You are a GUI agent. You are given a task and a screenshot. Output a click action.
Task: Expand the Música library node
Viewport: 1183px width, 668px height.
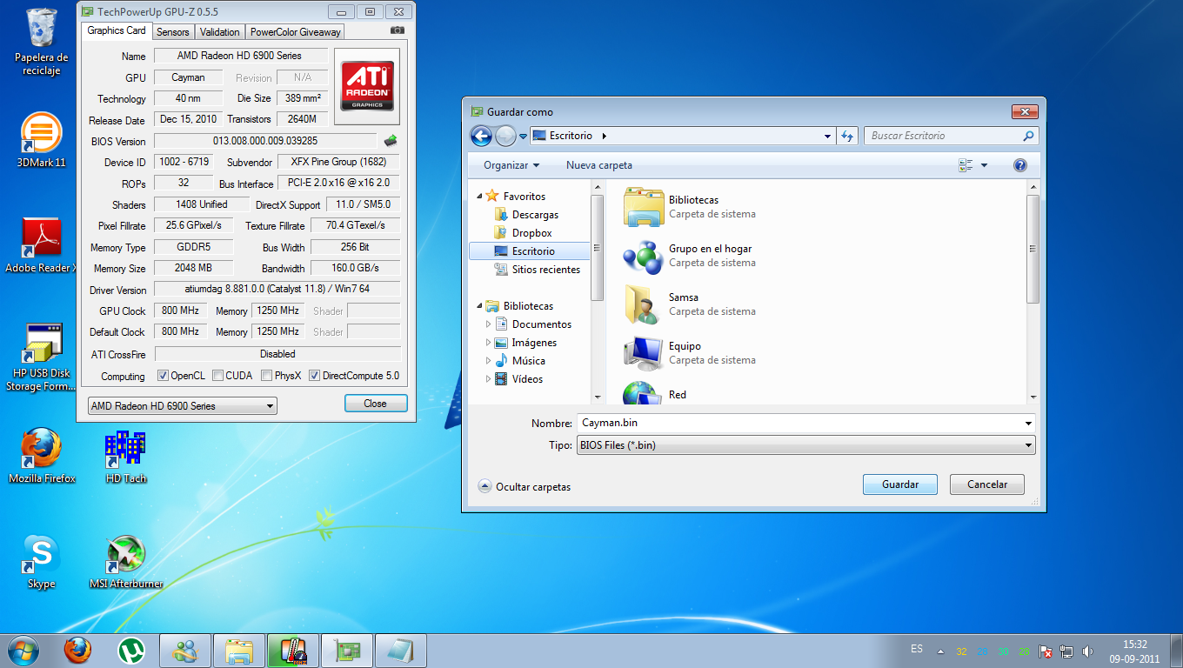pyautogui.click(x=488, y=361)
